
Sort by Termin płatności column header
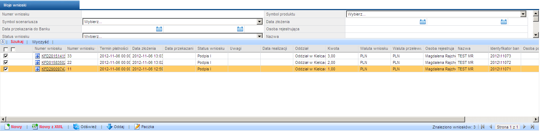[114, 48]
